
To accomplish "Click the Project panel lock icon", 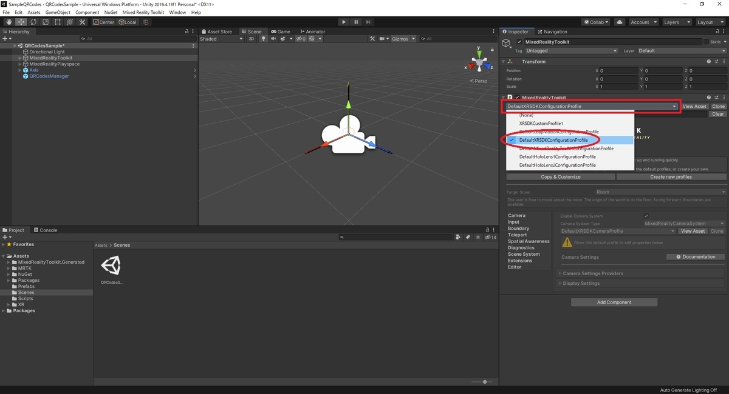I will click(x=488, y=230).
